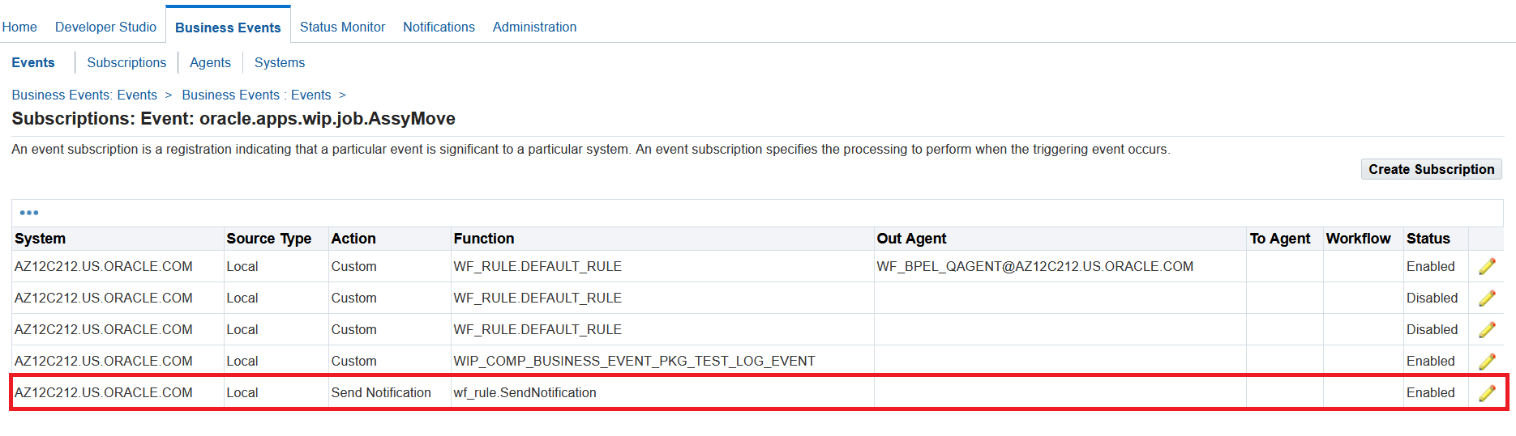
Task: Select the Events subtab
Action: 33,62
